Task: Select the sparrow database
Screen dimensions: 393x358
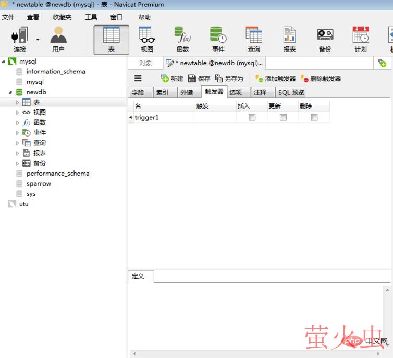Action: (39, 183)
